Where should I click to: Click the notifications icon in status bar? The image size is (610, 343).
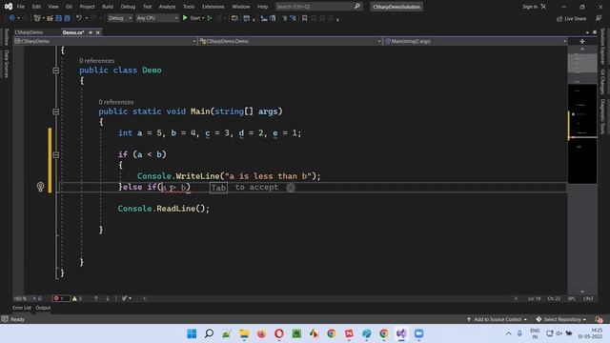[x=599, y=320]
